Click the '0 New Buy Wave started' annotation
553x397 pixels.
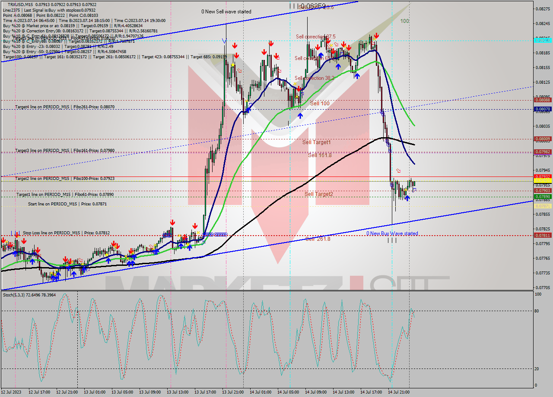click(x=392, y=233)
